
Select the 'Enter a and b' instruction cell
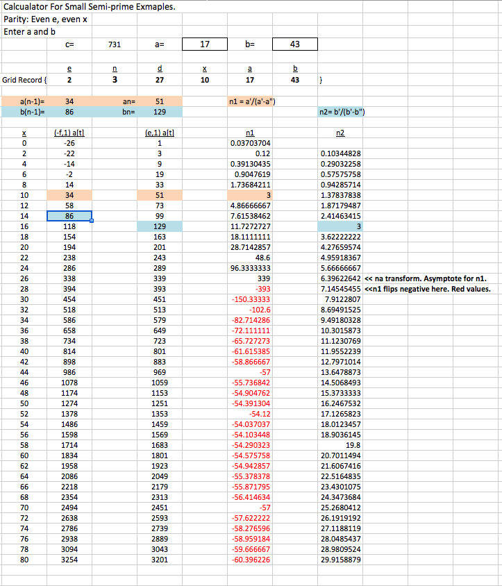[30, 32]
